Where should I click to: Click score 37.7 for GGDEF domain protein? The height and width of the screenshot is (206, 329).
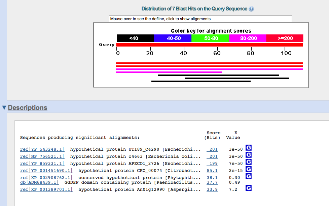[212, 182]
